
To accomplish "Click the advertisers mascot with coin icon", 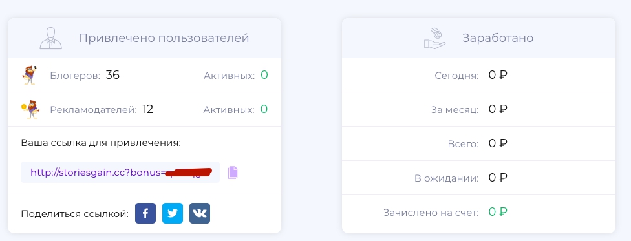I will click(x=30, y=109).
